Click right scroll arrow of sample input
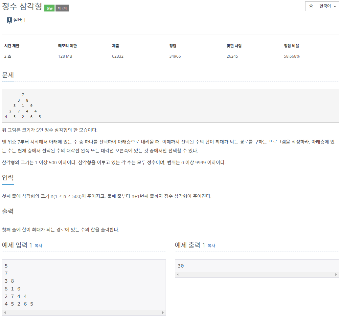The height and width of the screenshot is (317, 341). [x=163, y=312]
